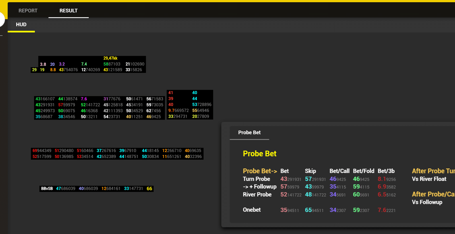Click the 42111393 HUD stat
This screenshot has height=234, width=455.
click(x=113, y=111)
